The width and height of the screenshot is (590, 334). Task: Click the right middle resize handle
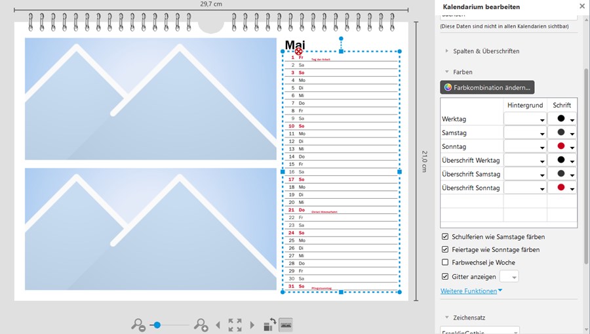[399, 172]
